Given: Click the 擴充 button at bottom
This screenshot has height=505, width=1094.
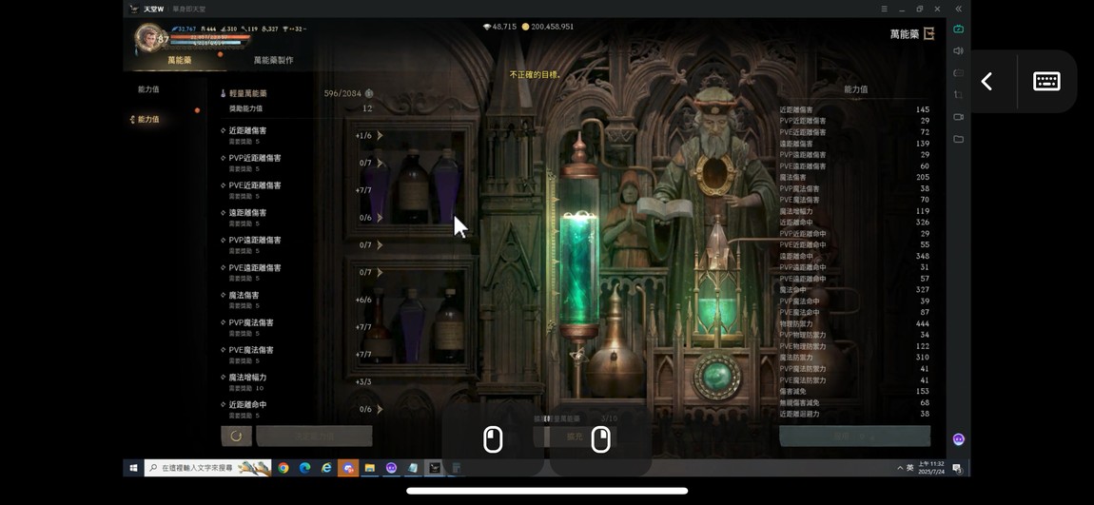Looking at the screenshot, I should (575, 437).
